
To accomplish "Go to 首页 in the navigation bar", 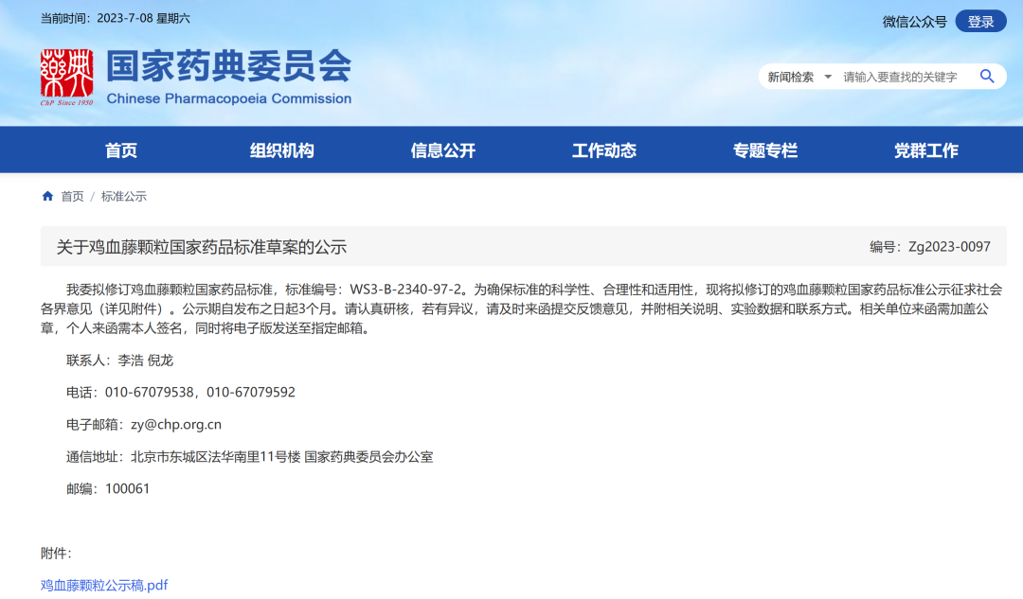I will (x=121, y=150).
